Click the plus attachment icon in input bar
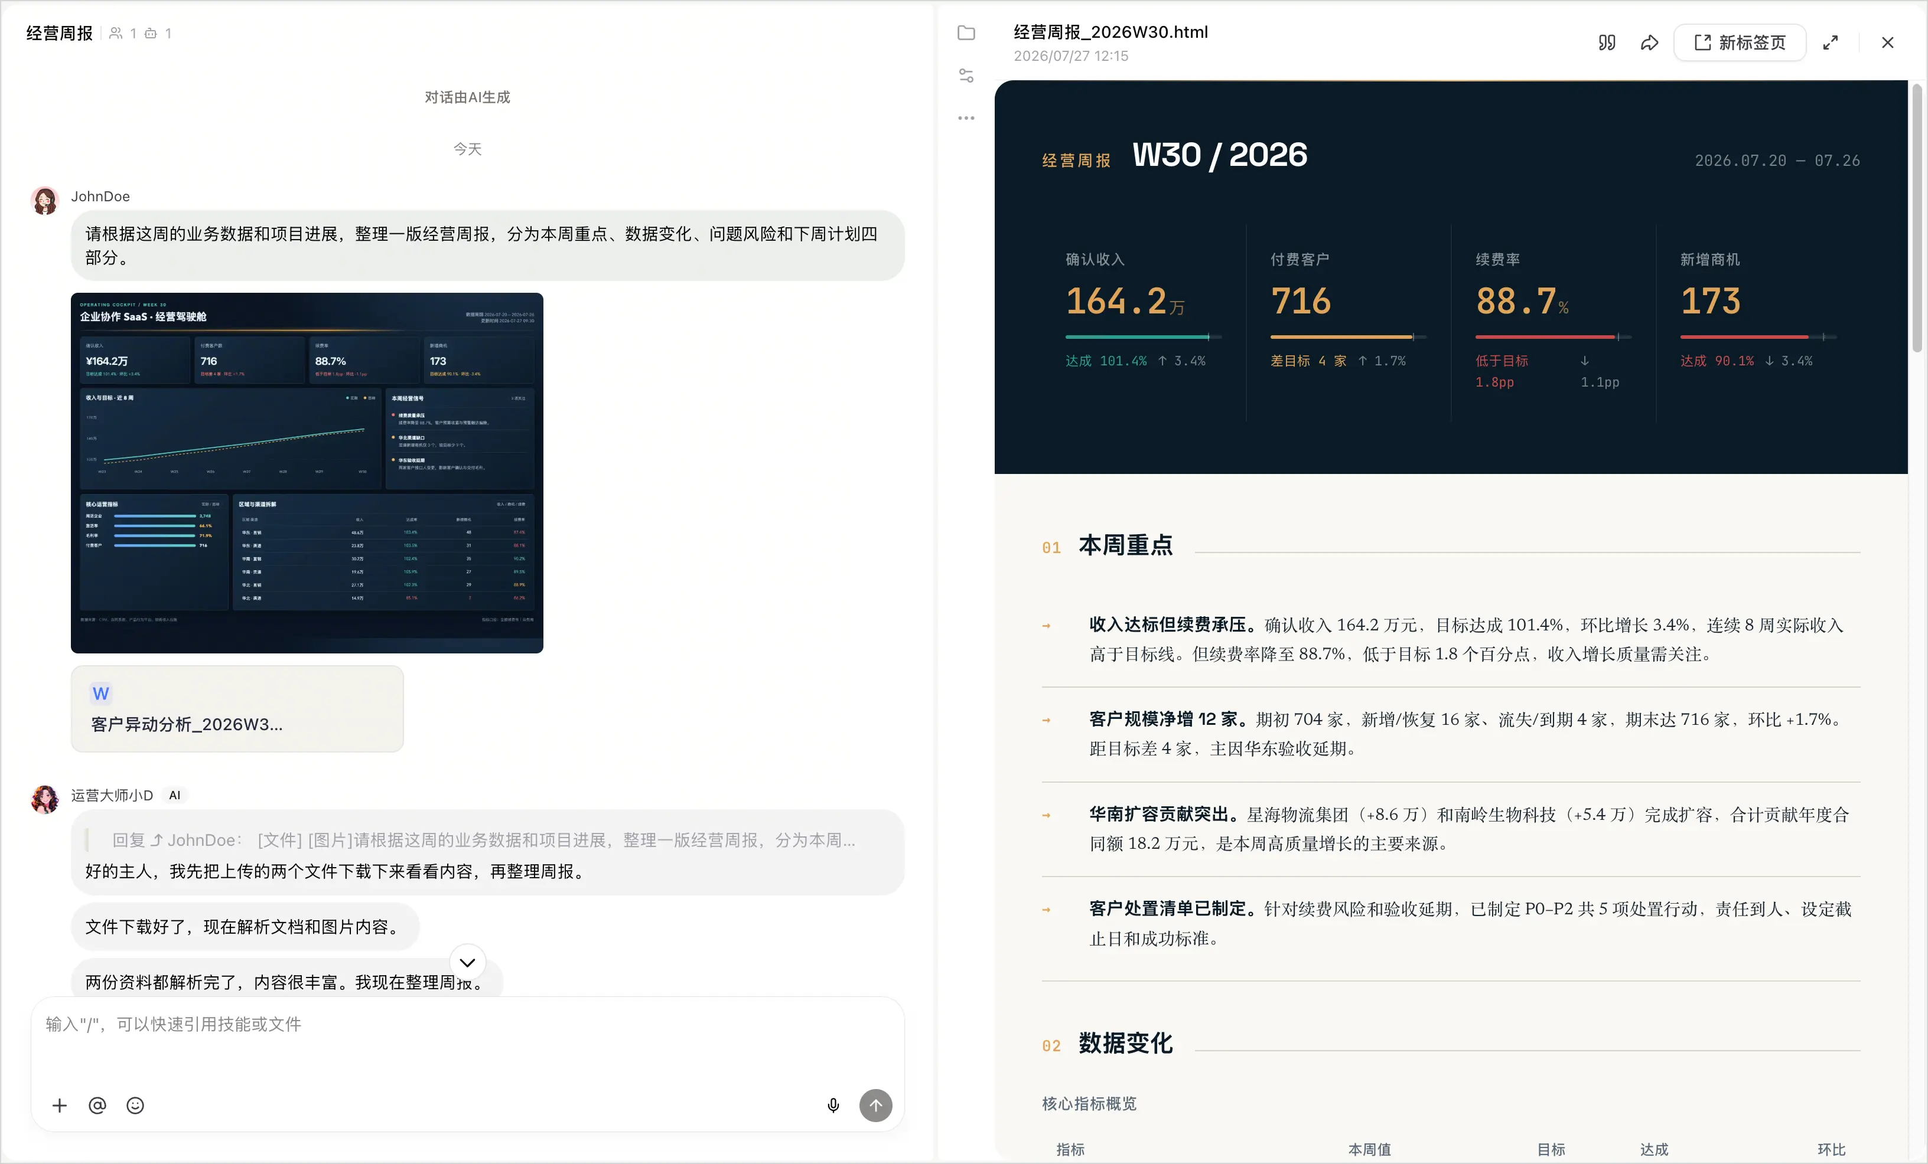Viewport: 1928px width, 1164px height. click(x=60, y=1106)
